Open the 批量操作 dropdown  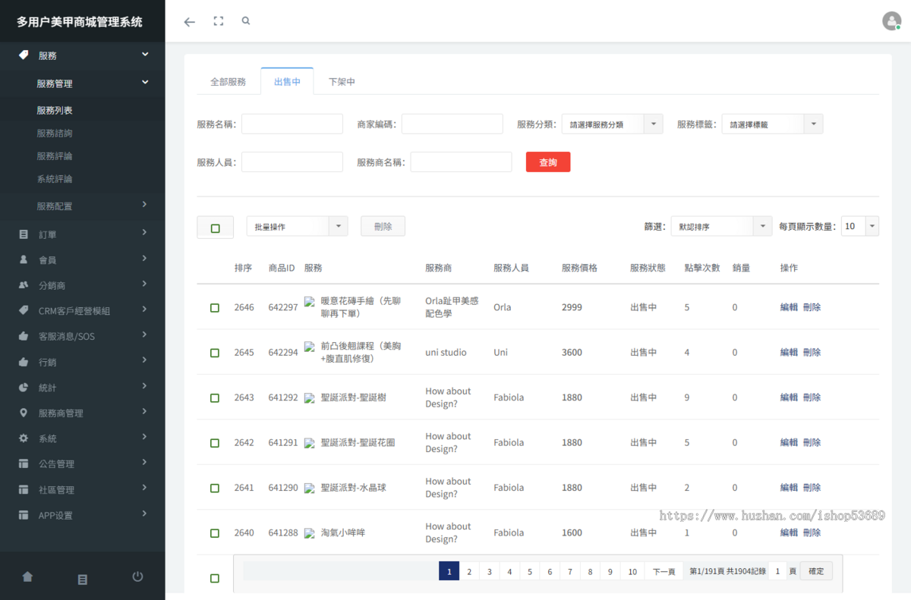coord(297,226)
